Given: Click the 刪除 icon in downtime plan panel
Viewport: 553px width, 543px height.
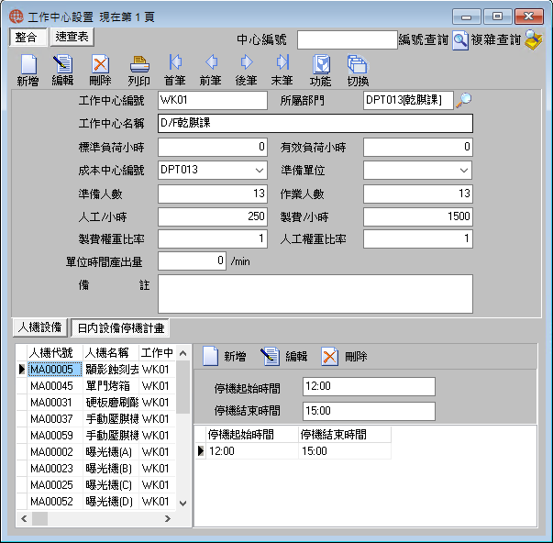Looking at the screenshot, I should [330, 356].
